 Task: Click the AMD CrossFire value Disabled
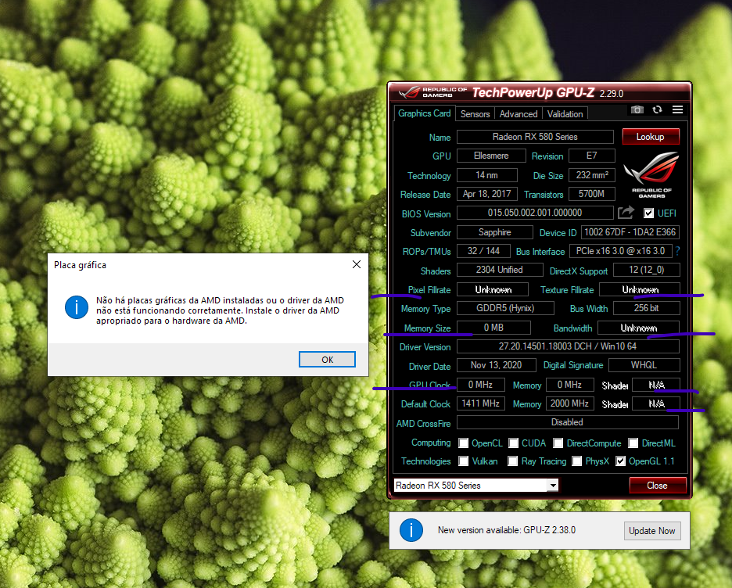(x=567, y=422)
